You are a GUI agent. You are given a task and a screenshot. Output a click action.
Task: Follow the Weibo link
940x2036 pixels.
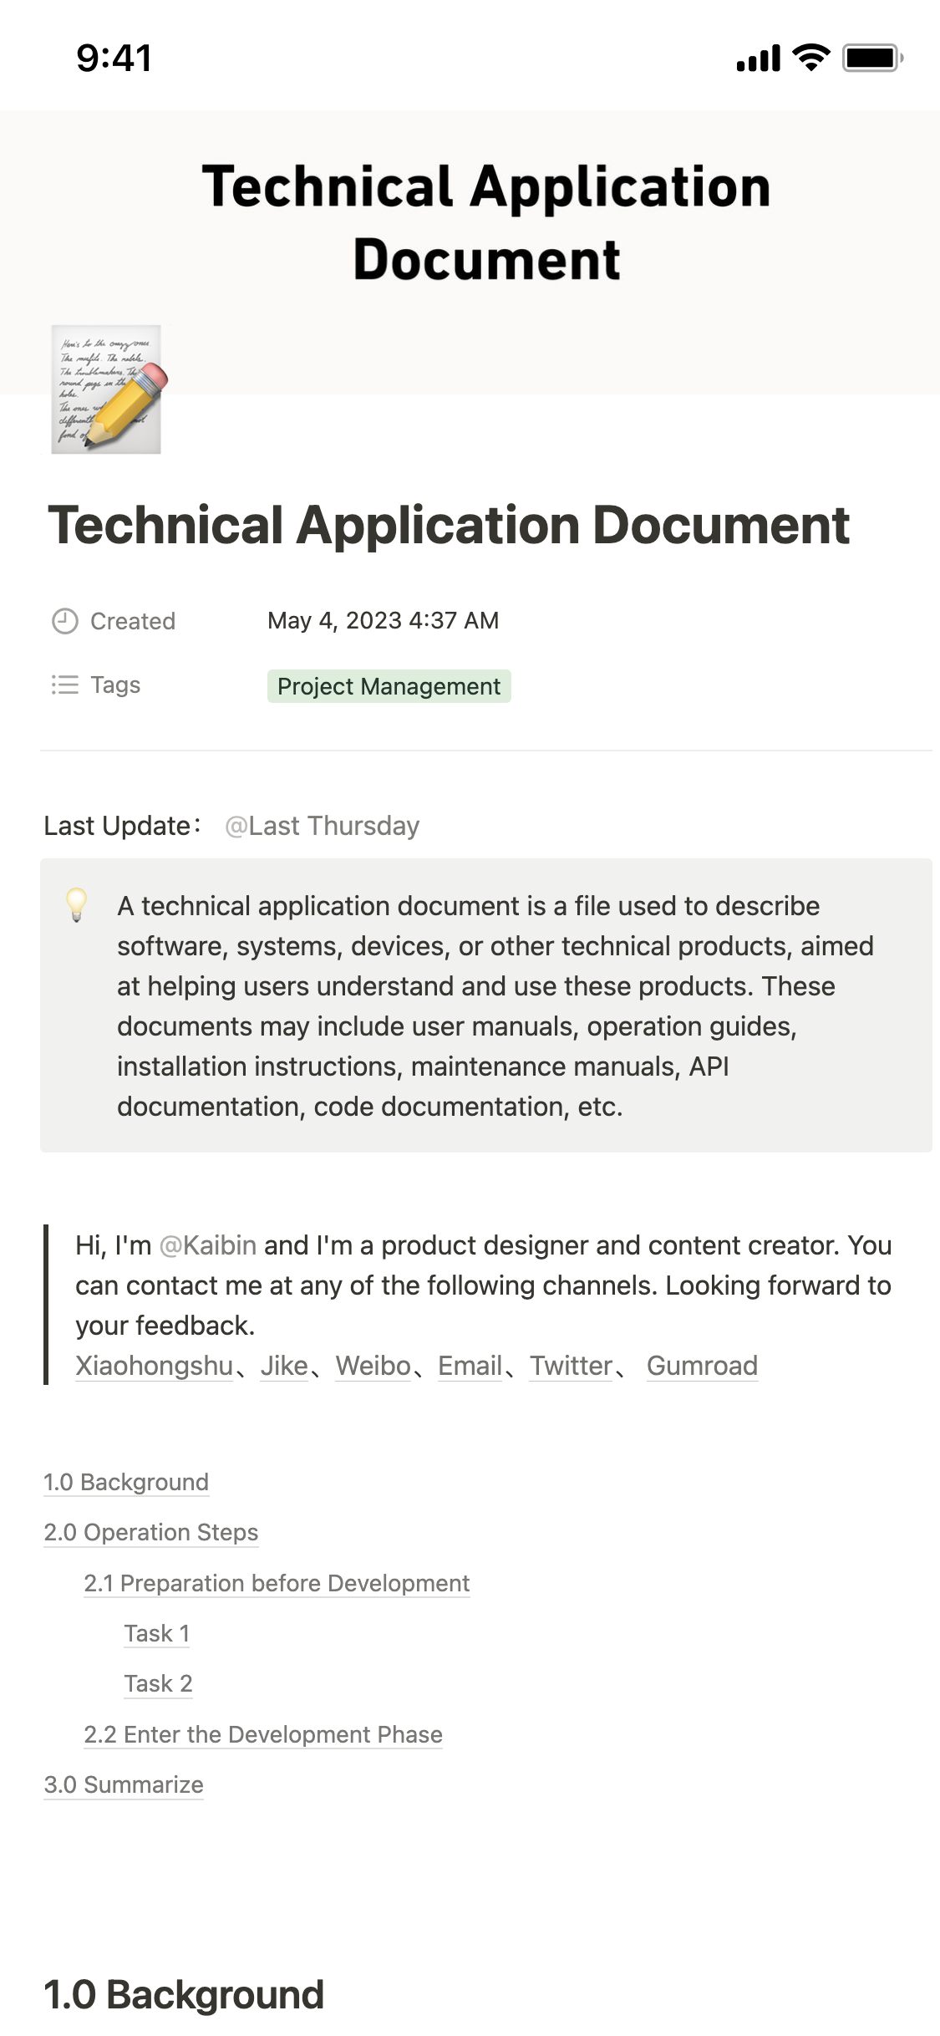point(373,1366)
